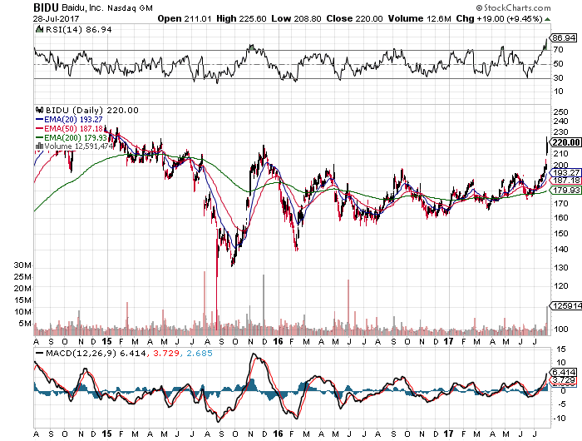This screenshot has width=582, height=441.
Task: Click the 250 price axis label
Action: click(x=560, y=111)
